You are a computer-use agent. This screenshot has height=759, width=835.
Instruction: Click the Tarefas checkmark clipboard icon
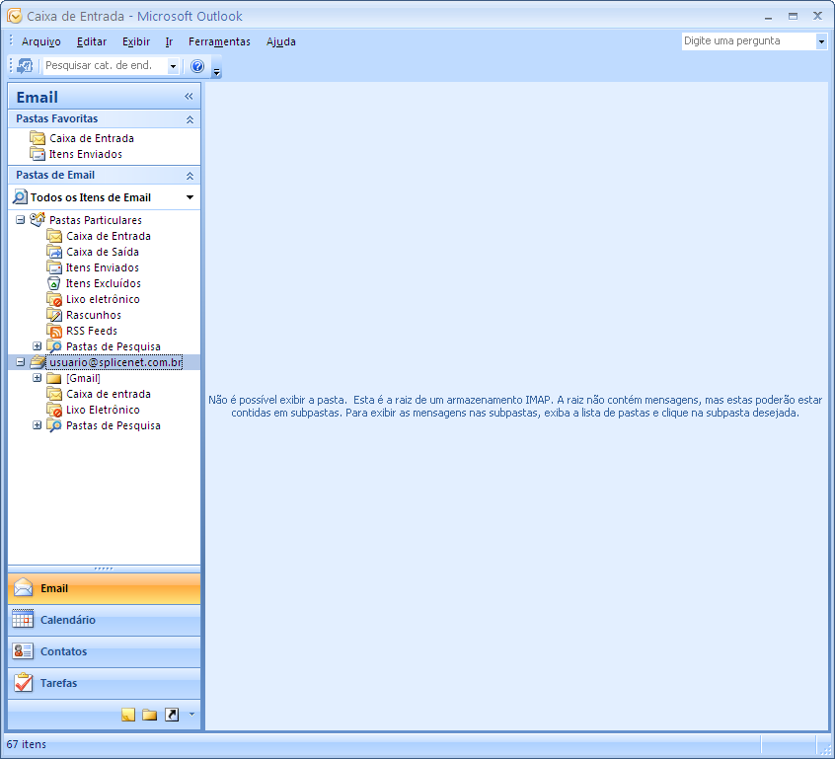point(23,682)
